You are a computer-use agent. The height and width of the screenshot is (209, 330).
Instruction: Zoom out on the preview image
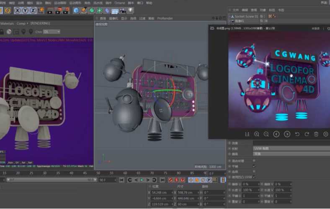(266, 134)
